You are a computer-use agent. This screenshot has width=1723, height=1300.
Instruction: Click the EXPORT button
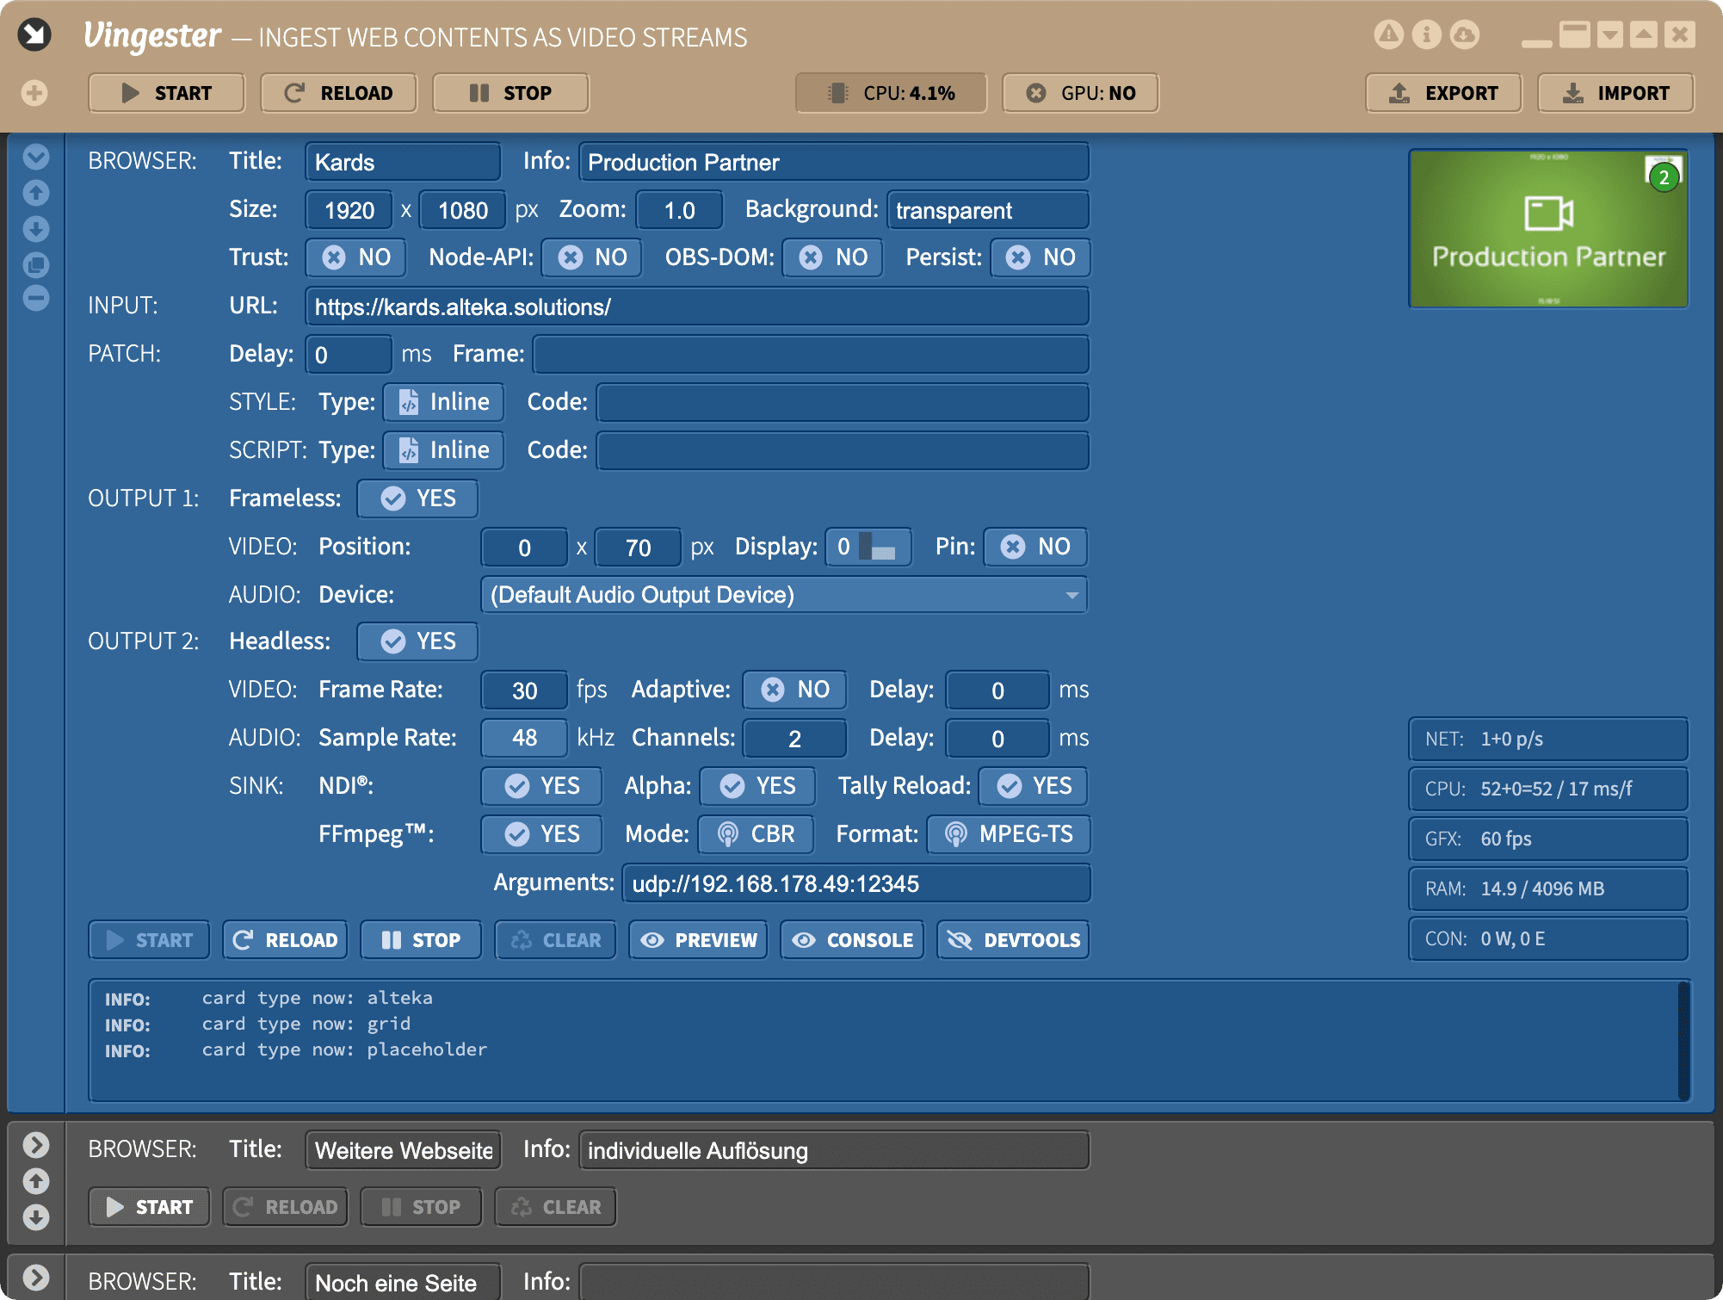1443,93
